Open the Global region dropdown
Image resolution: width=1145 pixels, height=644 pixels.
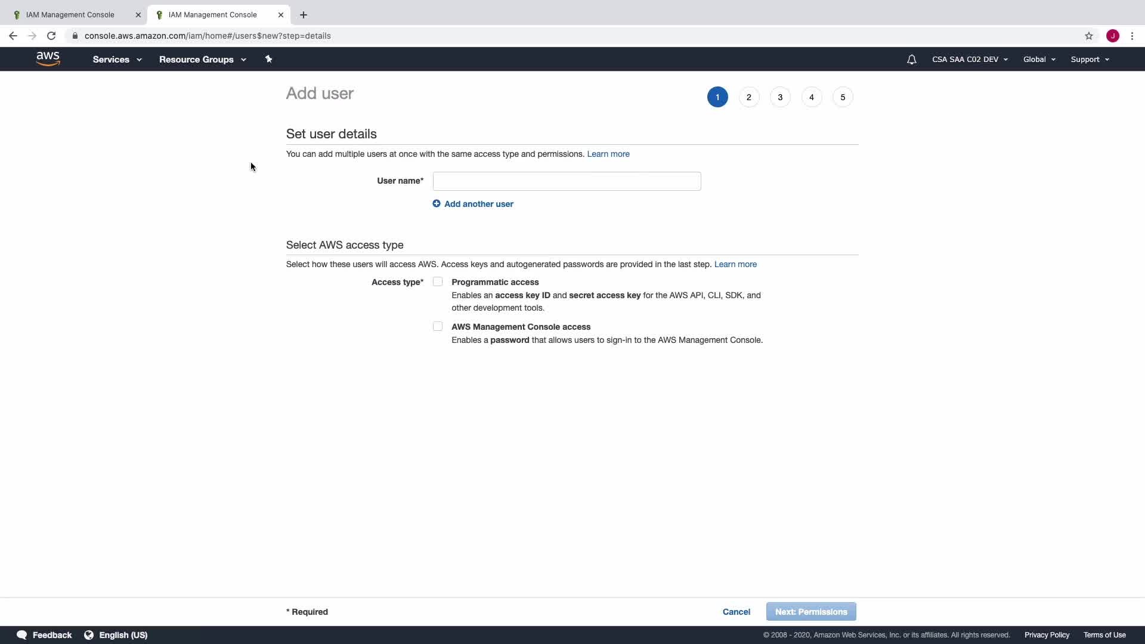(x=1039, y=60)
